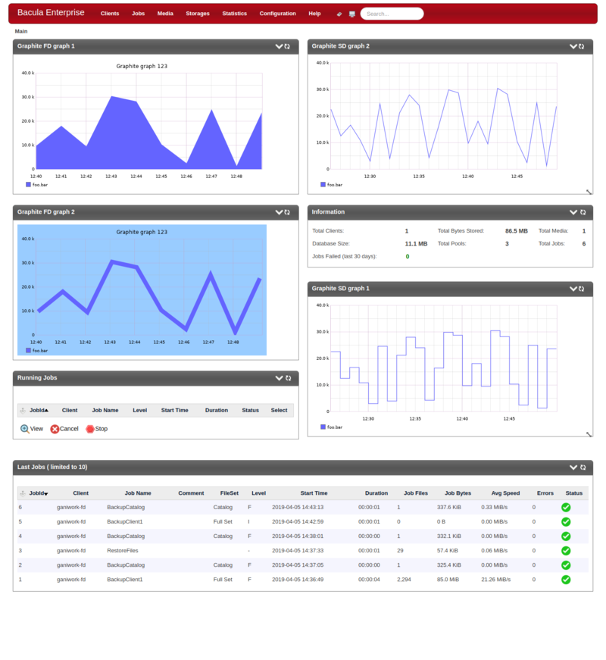Collapse Graphite SD graph 2 using its chevron

(x=573, y=46)
